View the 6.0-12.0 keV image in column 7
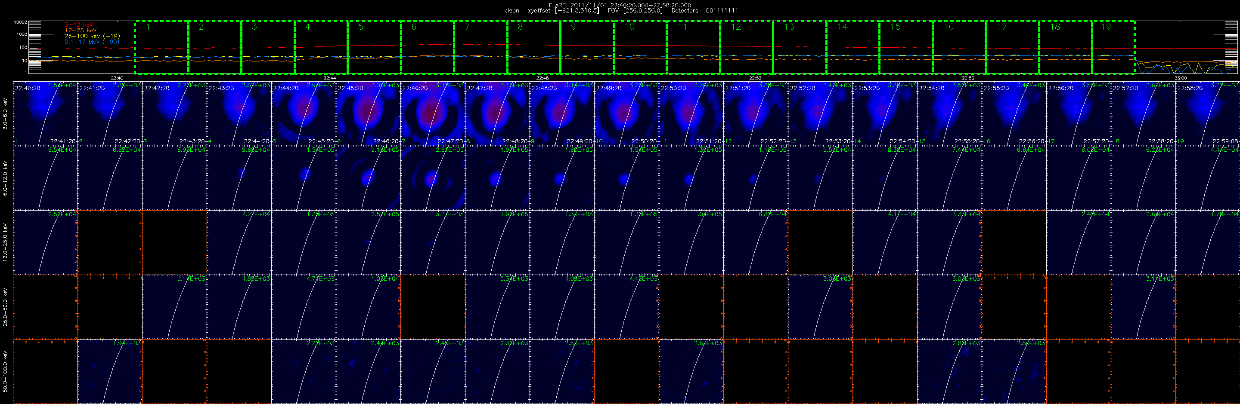This screenshot has height=404, width=1240. (433, 178)
